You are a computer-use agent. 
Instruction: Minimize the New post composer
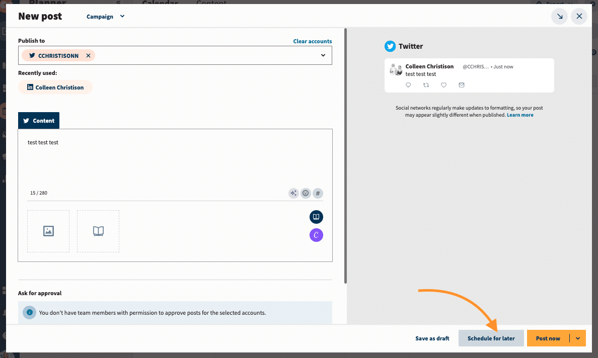coord(559,17)
